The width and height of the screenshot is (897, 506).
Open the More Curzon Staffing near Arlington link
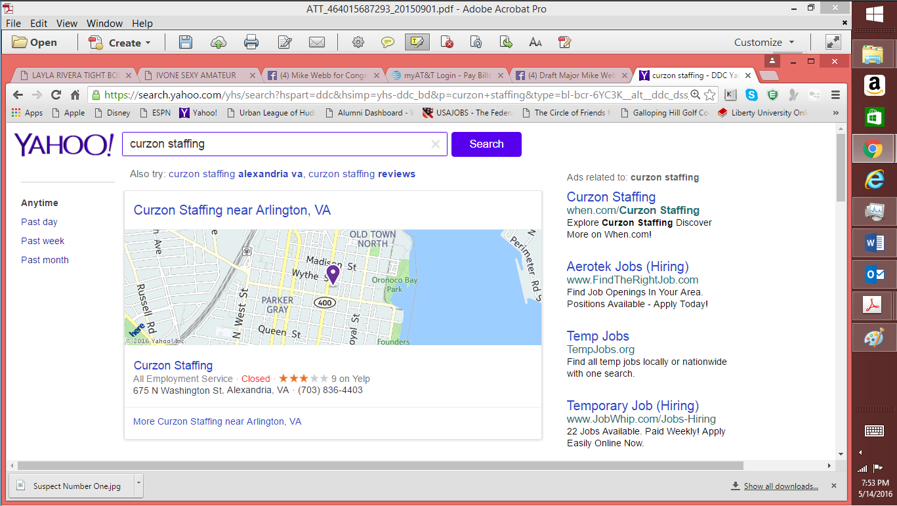(x=217, y=421)
